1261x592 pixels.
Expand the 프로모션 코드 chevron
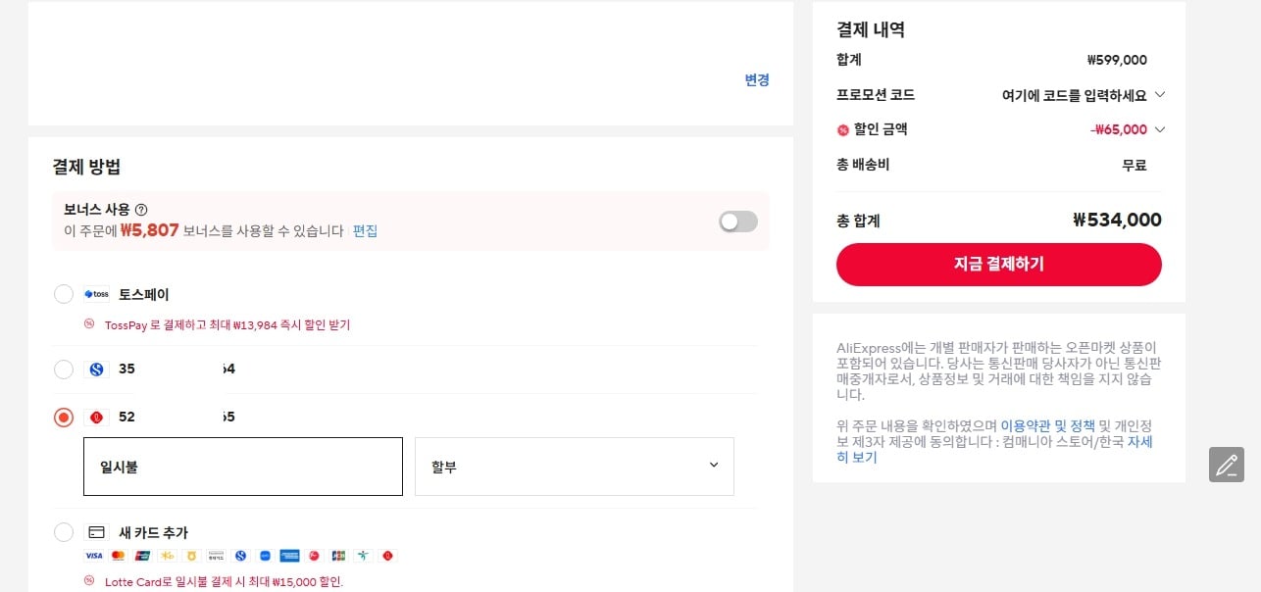1159,95
